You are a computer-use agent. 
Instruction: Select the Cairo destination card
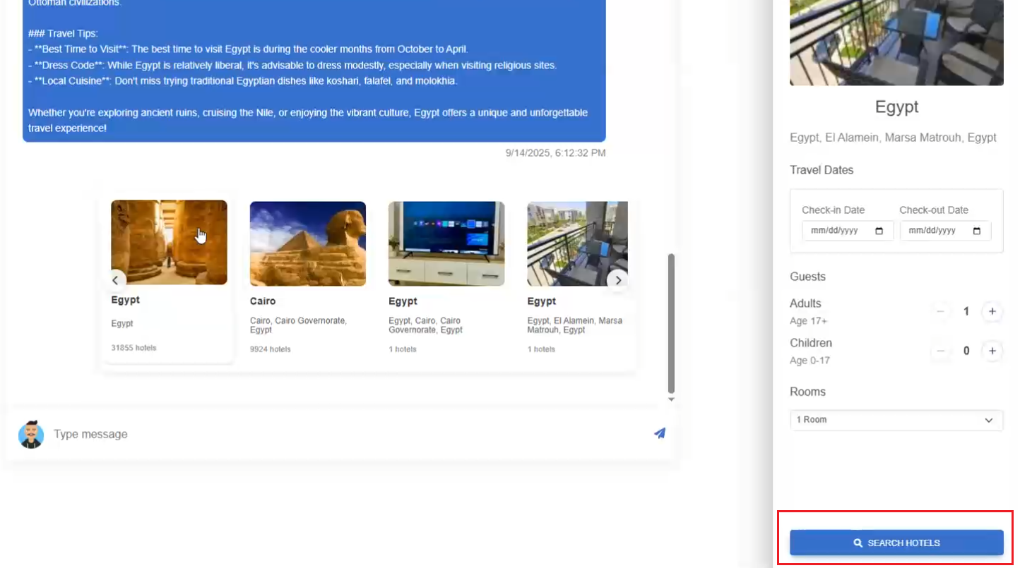[x=307, y=277]
